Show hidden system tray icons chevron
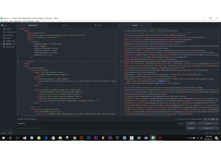Screen dimensions: 221x157 (x=187, y=138)
